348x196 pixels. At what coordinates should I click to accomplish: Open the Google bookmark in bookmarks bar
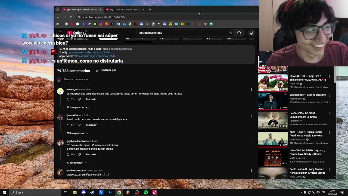pyautogui.click(x=66, y=24)
